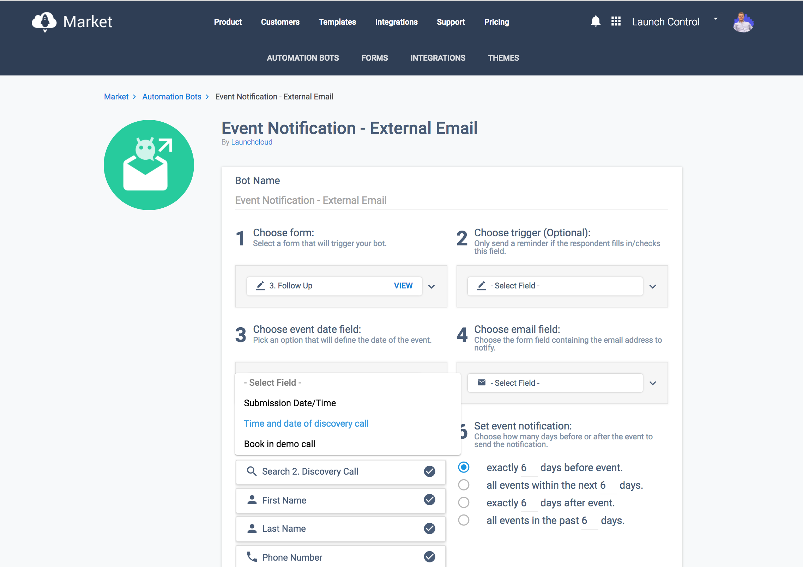This screenshot has width=803, height=567.
Task: Click the green bot envelope icon
Action: coord(149,165)
